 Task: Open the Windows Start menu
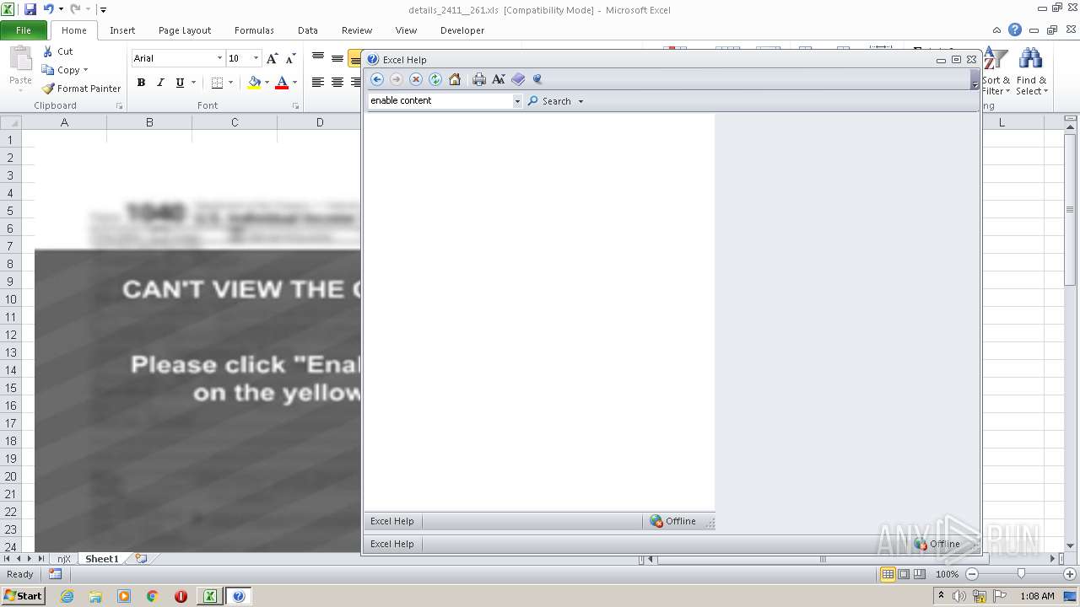click(x=23, y=596)
